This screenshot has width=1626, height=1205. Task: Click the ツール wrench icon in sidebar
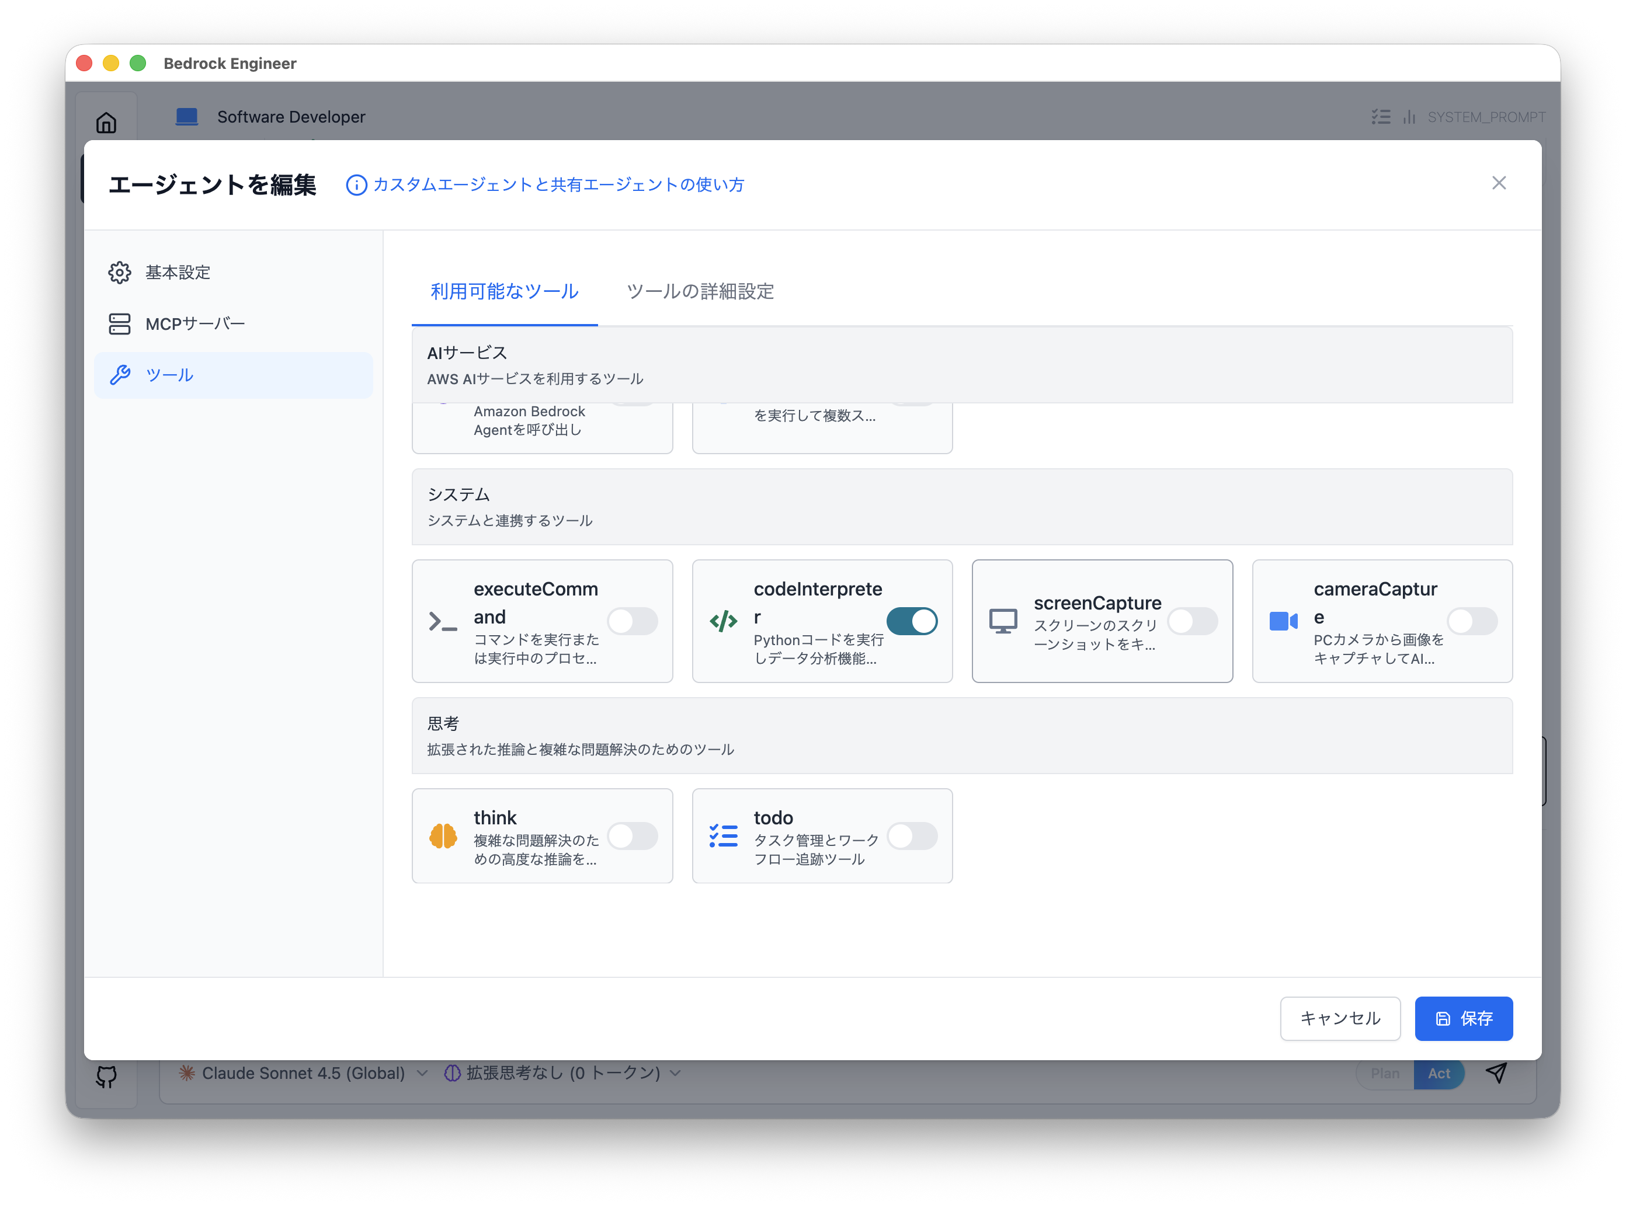pos(120,375)
